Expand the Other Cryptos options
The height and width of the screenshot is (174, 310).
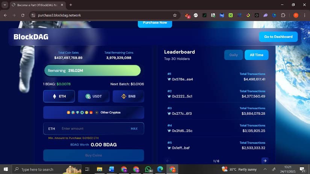(x=94, y=112)
